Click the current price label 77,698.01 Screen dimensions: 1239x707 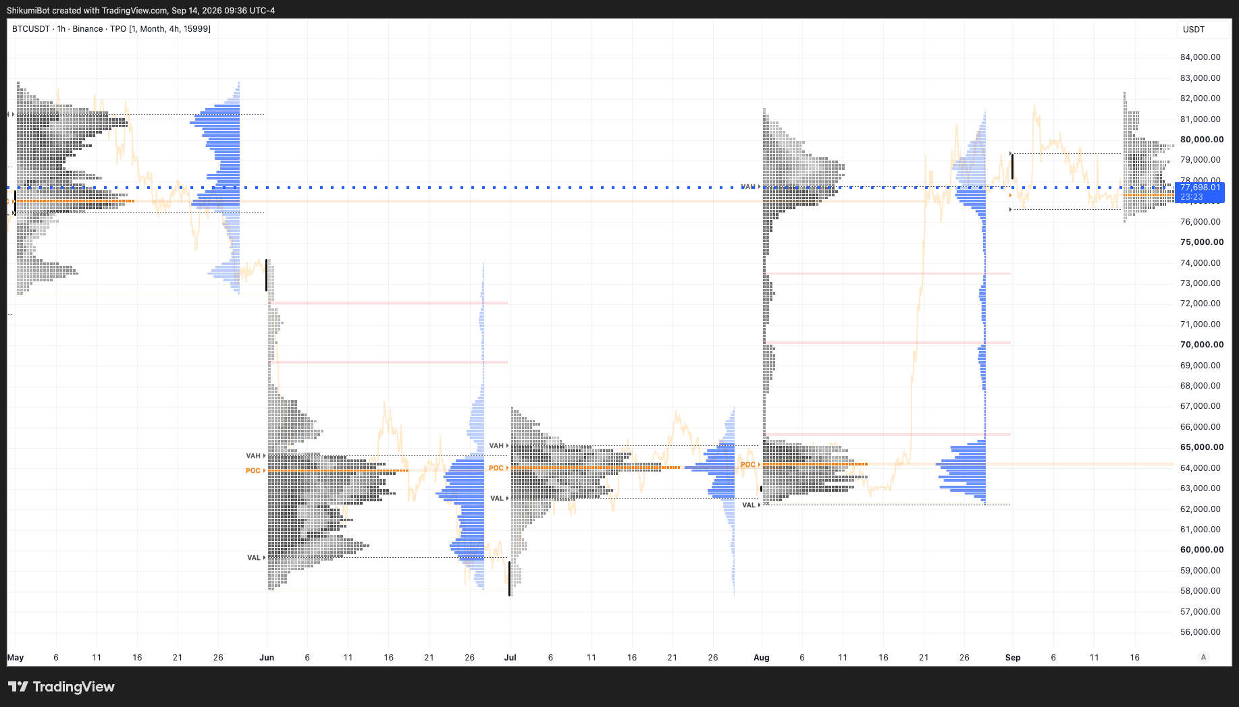1200,188
